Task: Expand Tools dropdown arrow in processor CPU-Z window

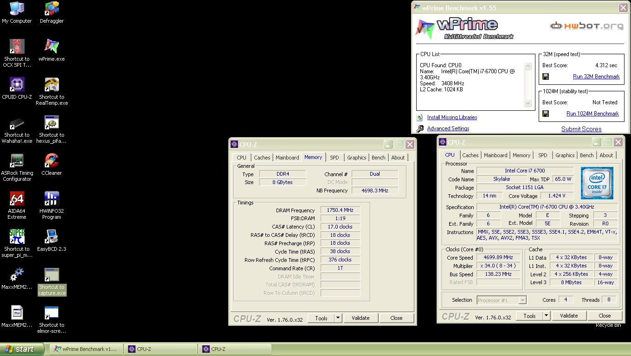Action: pyautogui.click(x=547, y=316)
